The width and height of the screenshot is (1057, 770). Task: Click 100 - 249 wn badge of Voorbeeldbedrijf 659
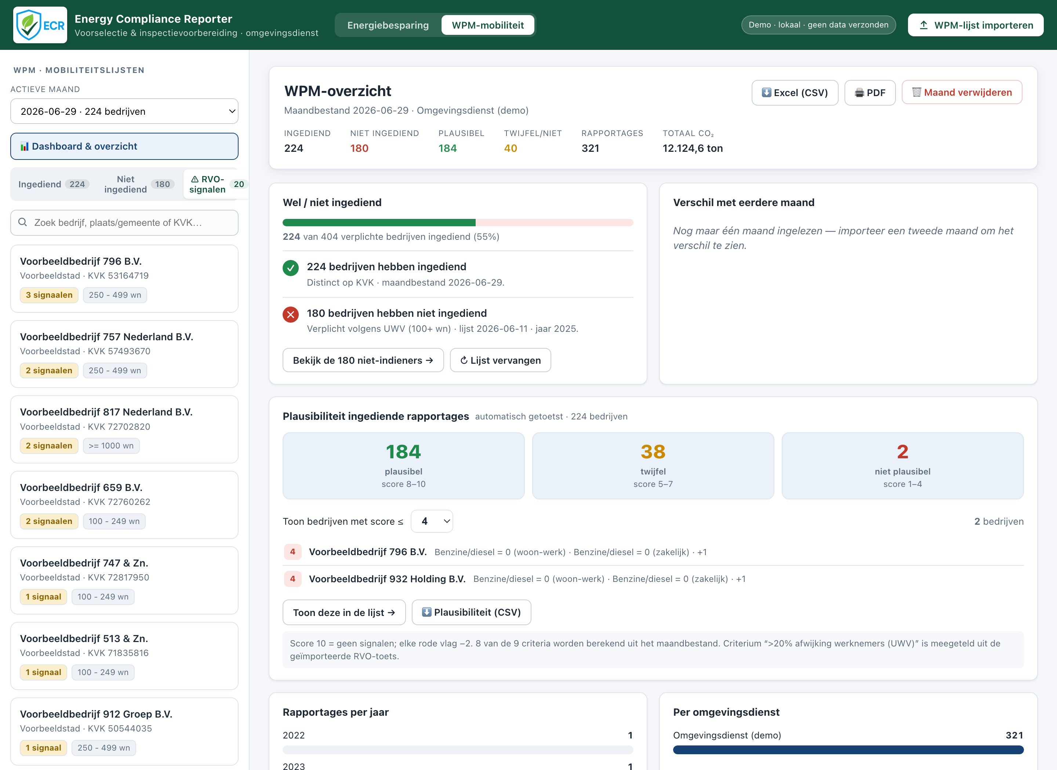pyautogui.click(x=114, y=521)
